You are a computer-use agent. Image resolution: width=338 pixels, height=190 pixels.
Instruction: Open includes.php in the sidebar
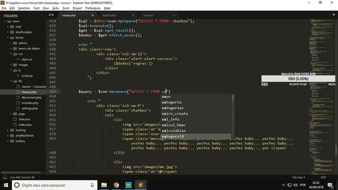[x=30, y=103]
